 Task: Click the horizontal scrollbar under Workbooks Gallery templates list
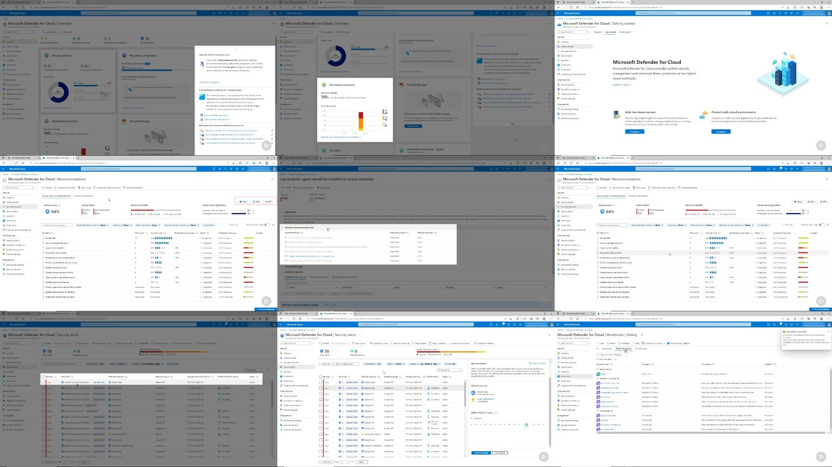[x=711, y=433]
